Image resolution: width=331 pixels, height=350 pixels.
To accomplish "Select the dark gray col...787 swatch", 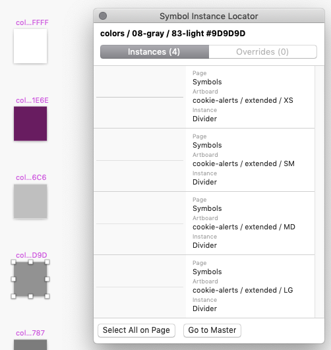I will 30,345.
